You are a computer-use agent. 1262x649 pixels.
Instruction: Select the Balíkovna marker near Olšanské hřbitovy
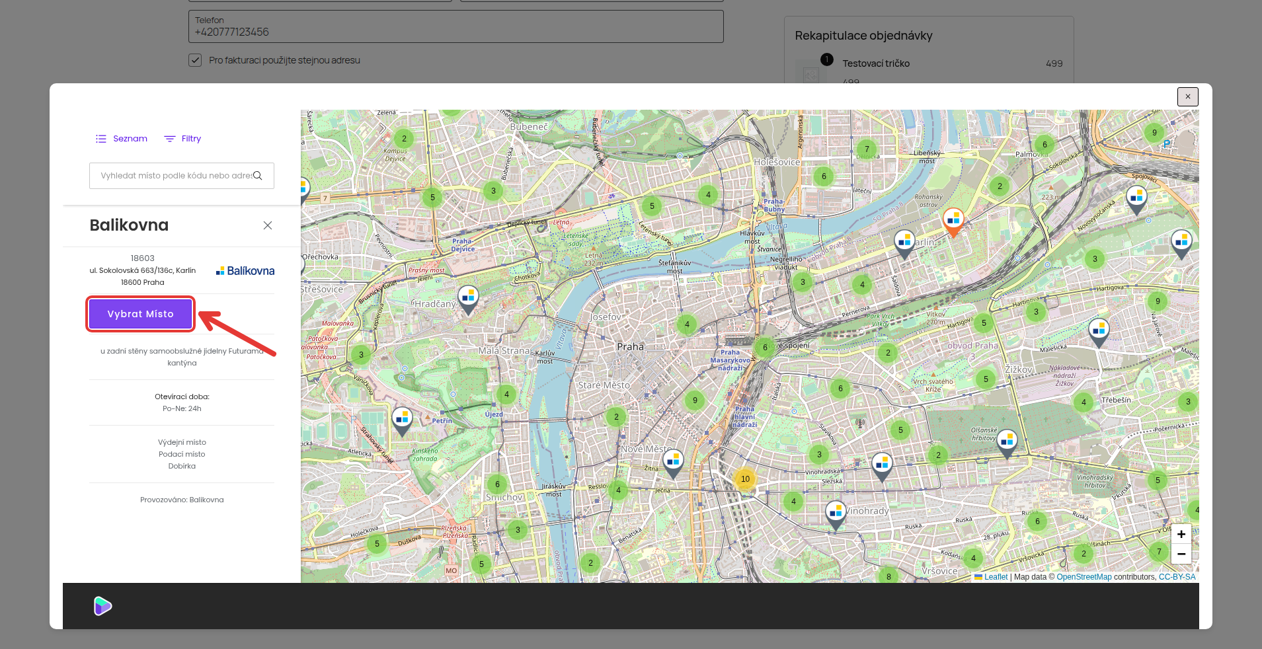(1007, 443)
